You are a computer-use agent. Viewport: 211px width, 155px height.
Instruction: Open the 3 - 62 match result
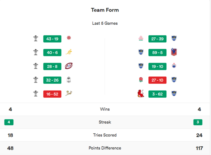tap(157, 94)
